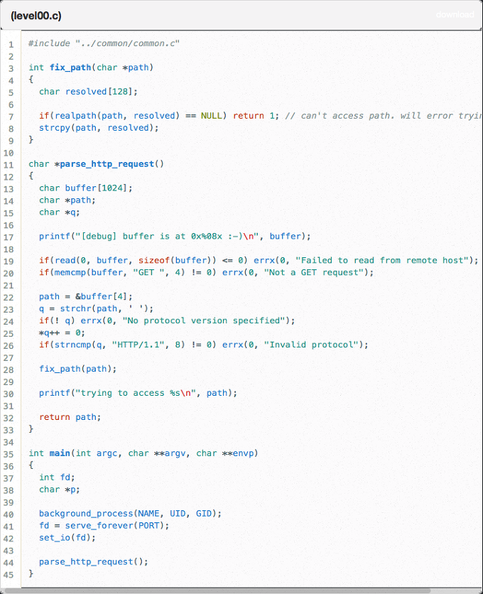Click 'parse_http_request();' call on line 44
Screen dimensions: 483x594
[94, 562]
